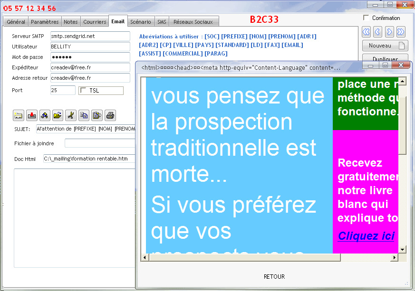Click the Serveur SMTP input field
The height and width of the screenshot is (291, 415).
click(90, 36)
